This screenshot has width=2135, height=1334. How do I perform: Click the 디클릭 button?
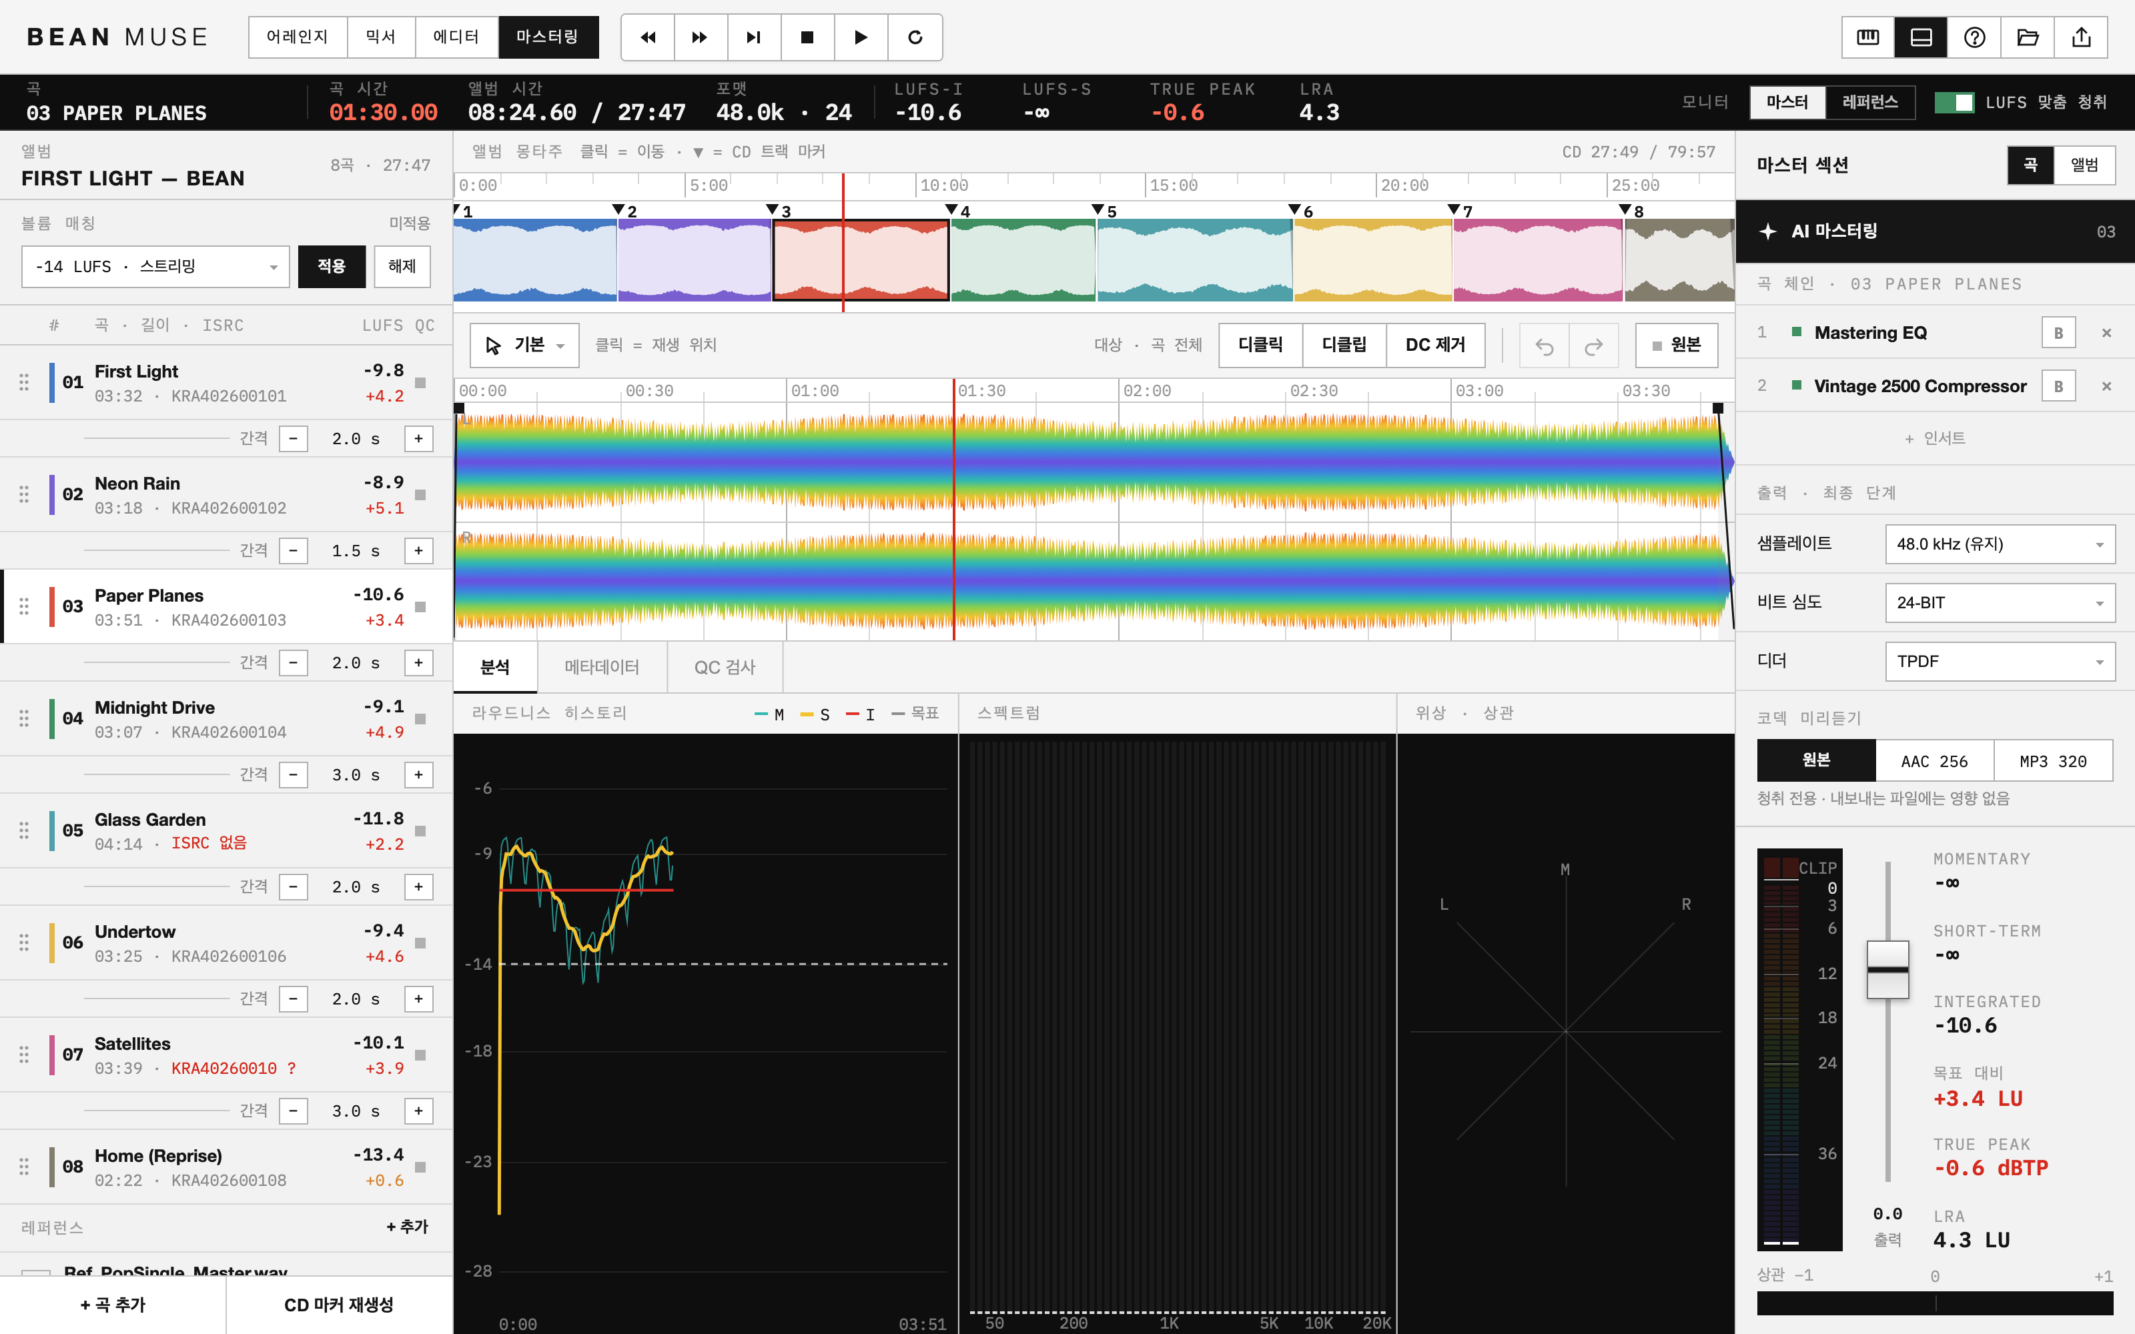[1260, 345]
